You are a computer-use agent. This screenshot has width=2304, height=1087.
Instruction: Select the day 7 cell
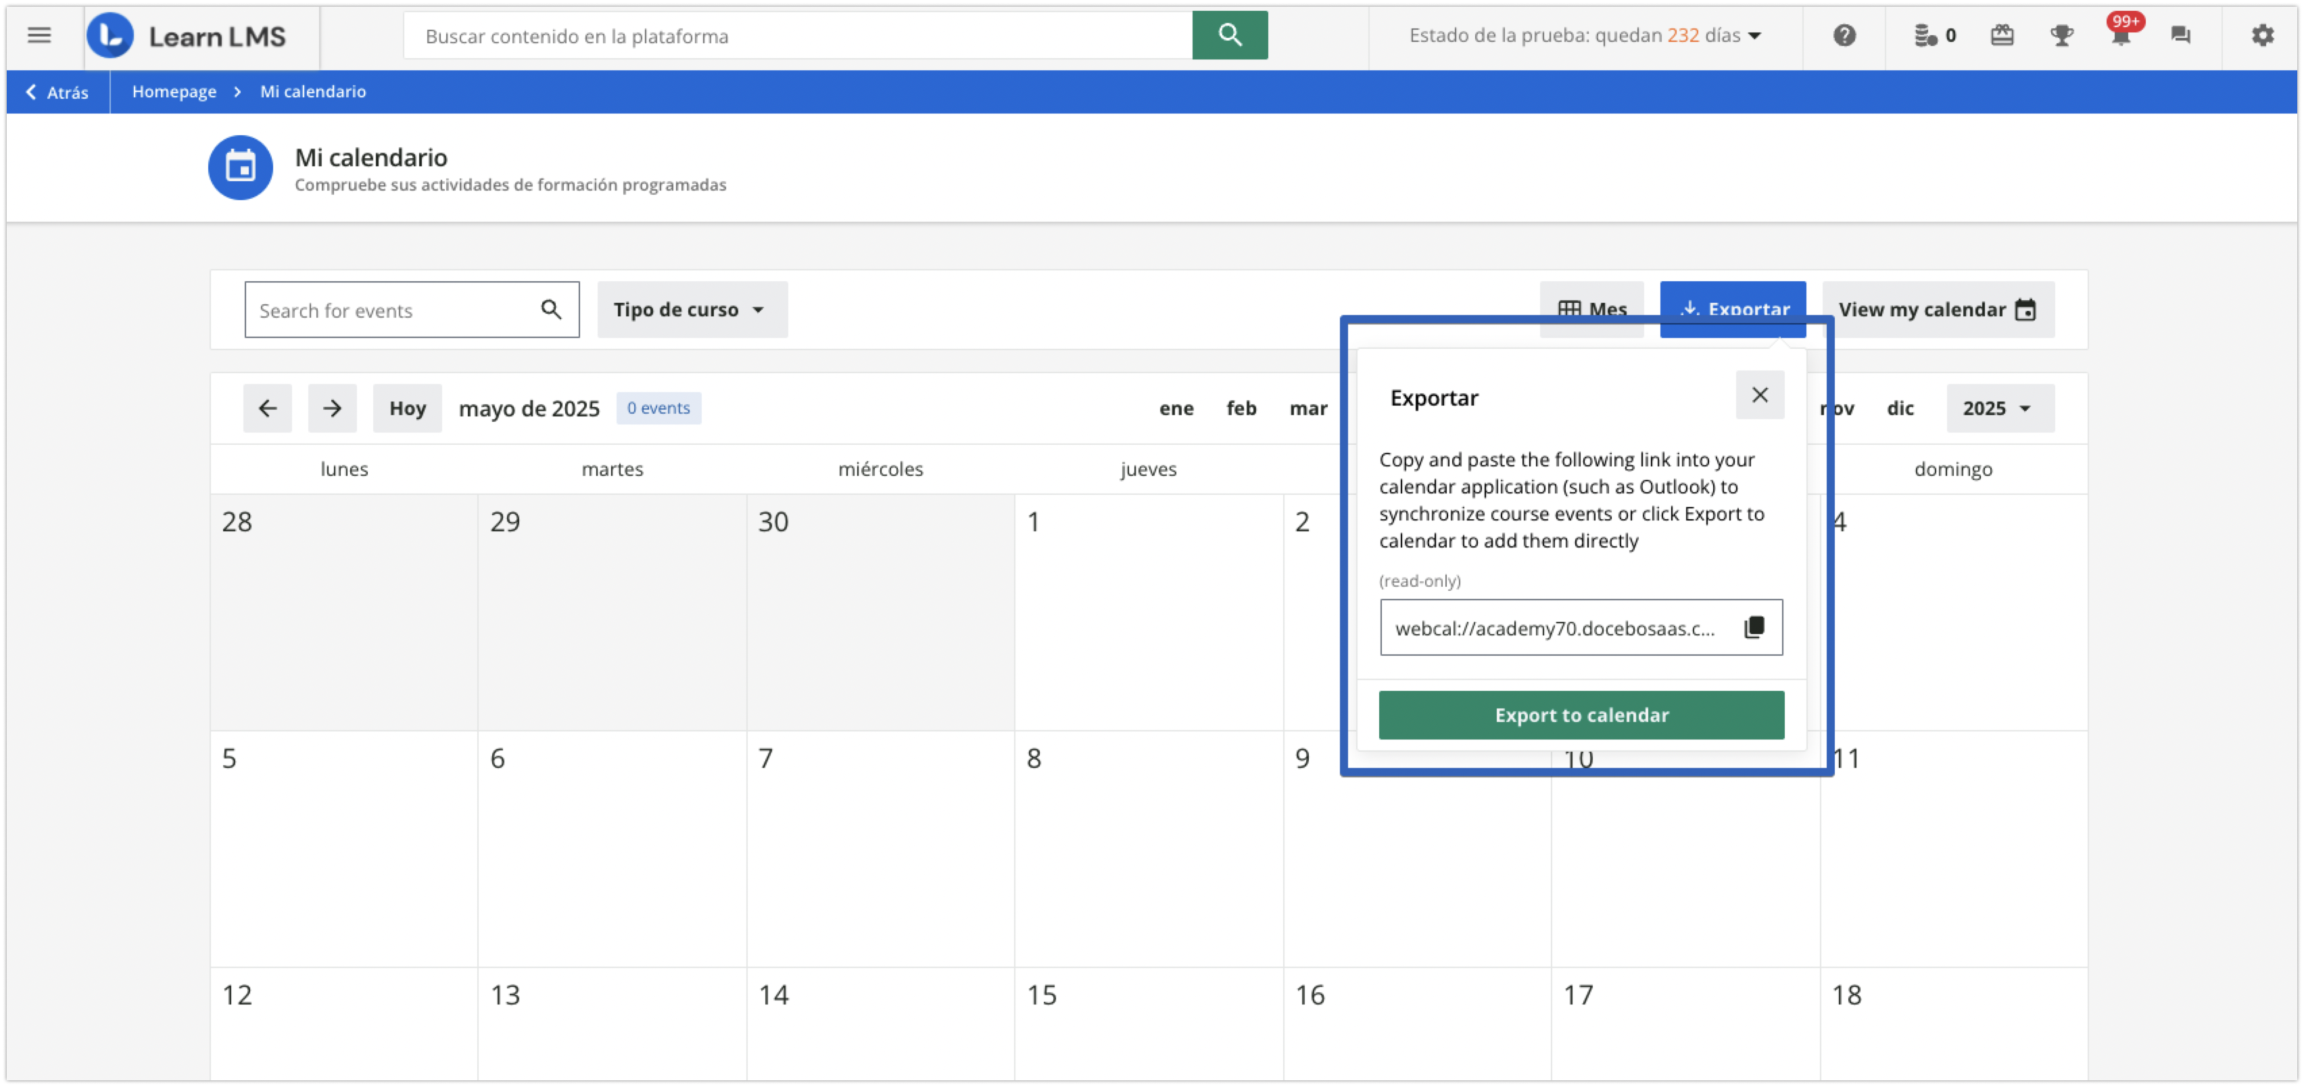coord(880,849)
